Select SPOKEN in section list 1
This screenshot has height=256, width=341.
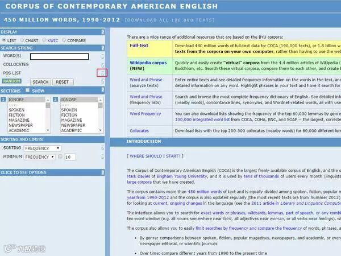[x=16, y=110]
